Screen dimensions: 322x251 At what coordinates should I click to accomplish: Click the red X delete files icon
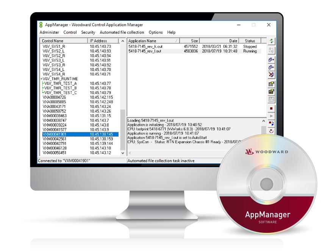(x=272, y=74)
